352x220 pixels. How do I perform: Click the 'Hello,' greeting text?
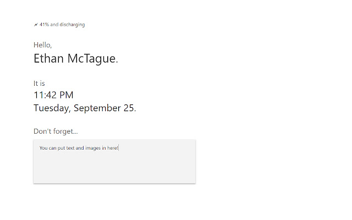42,45
